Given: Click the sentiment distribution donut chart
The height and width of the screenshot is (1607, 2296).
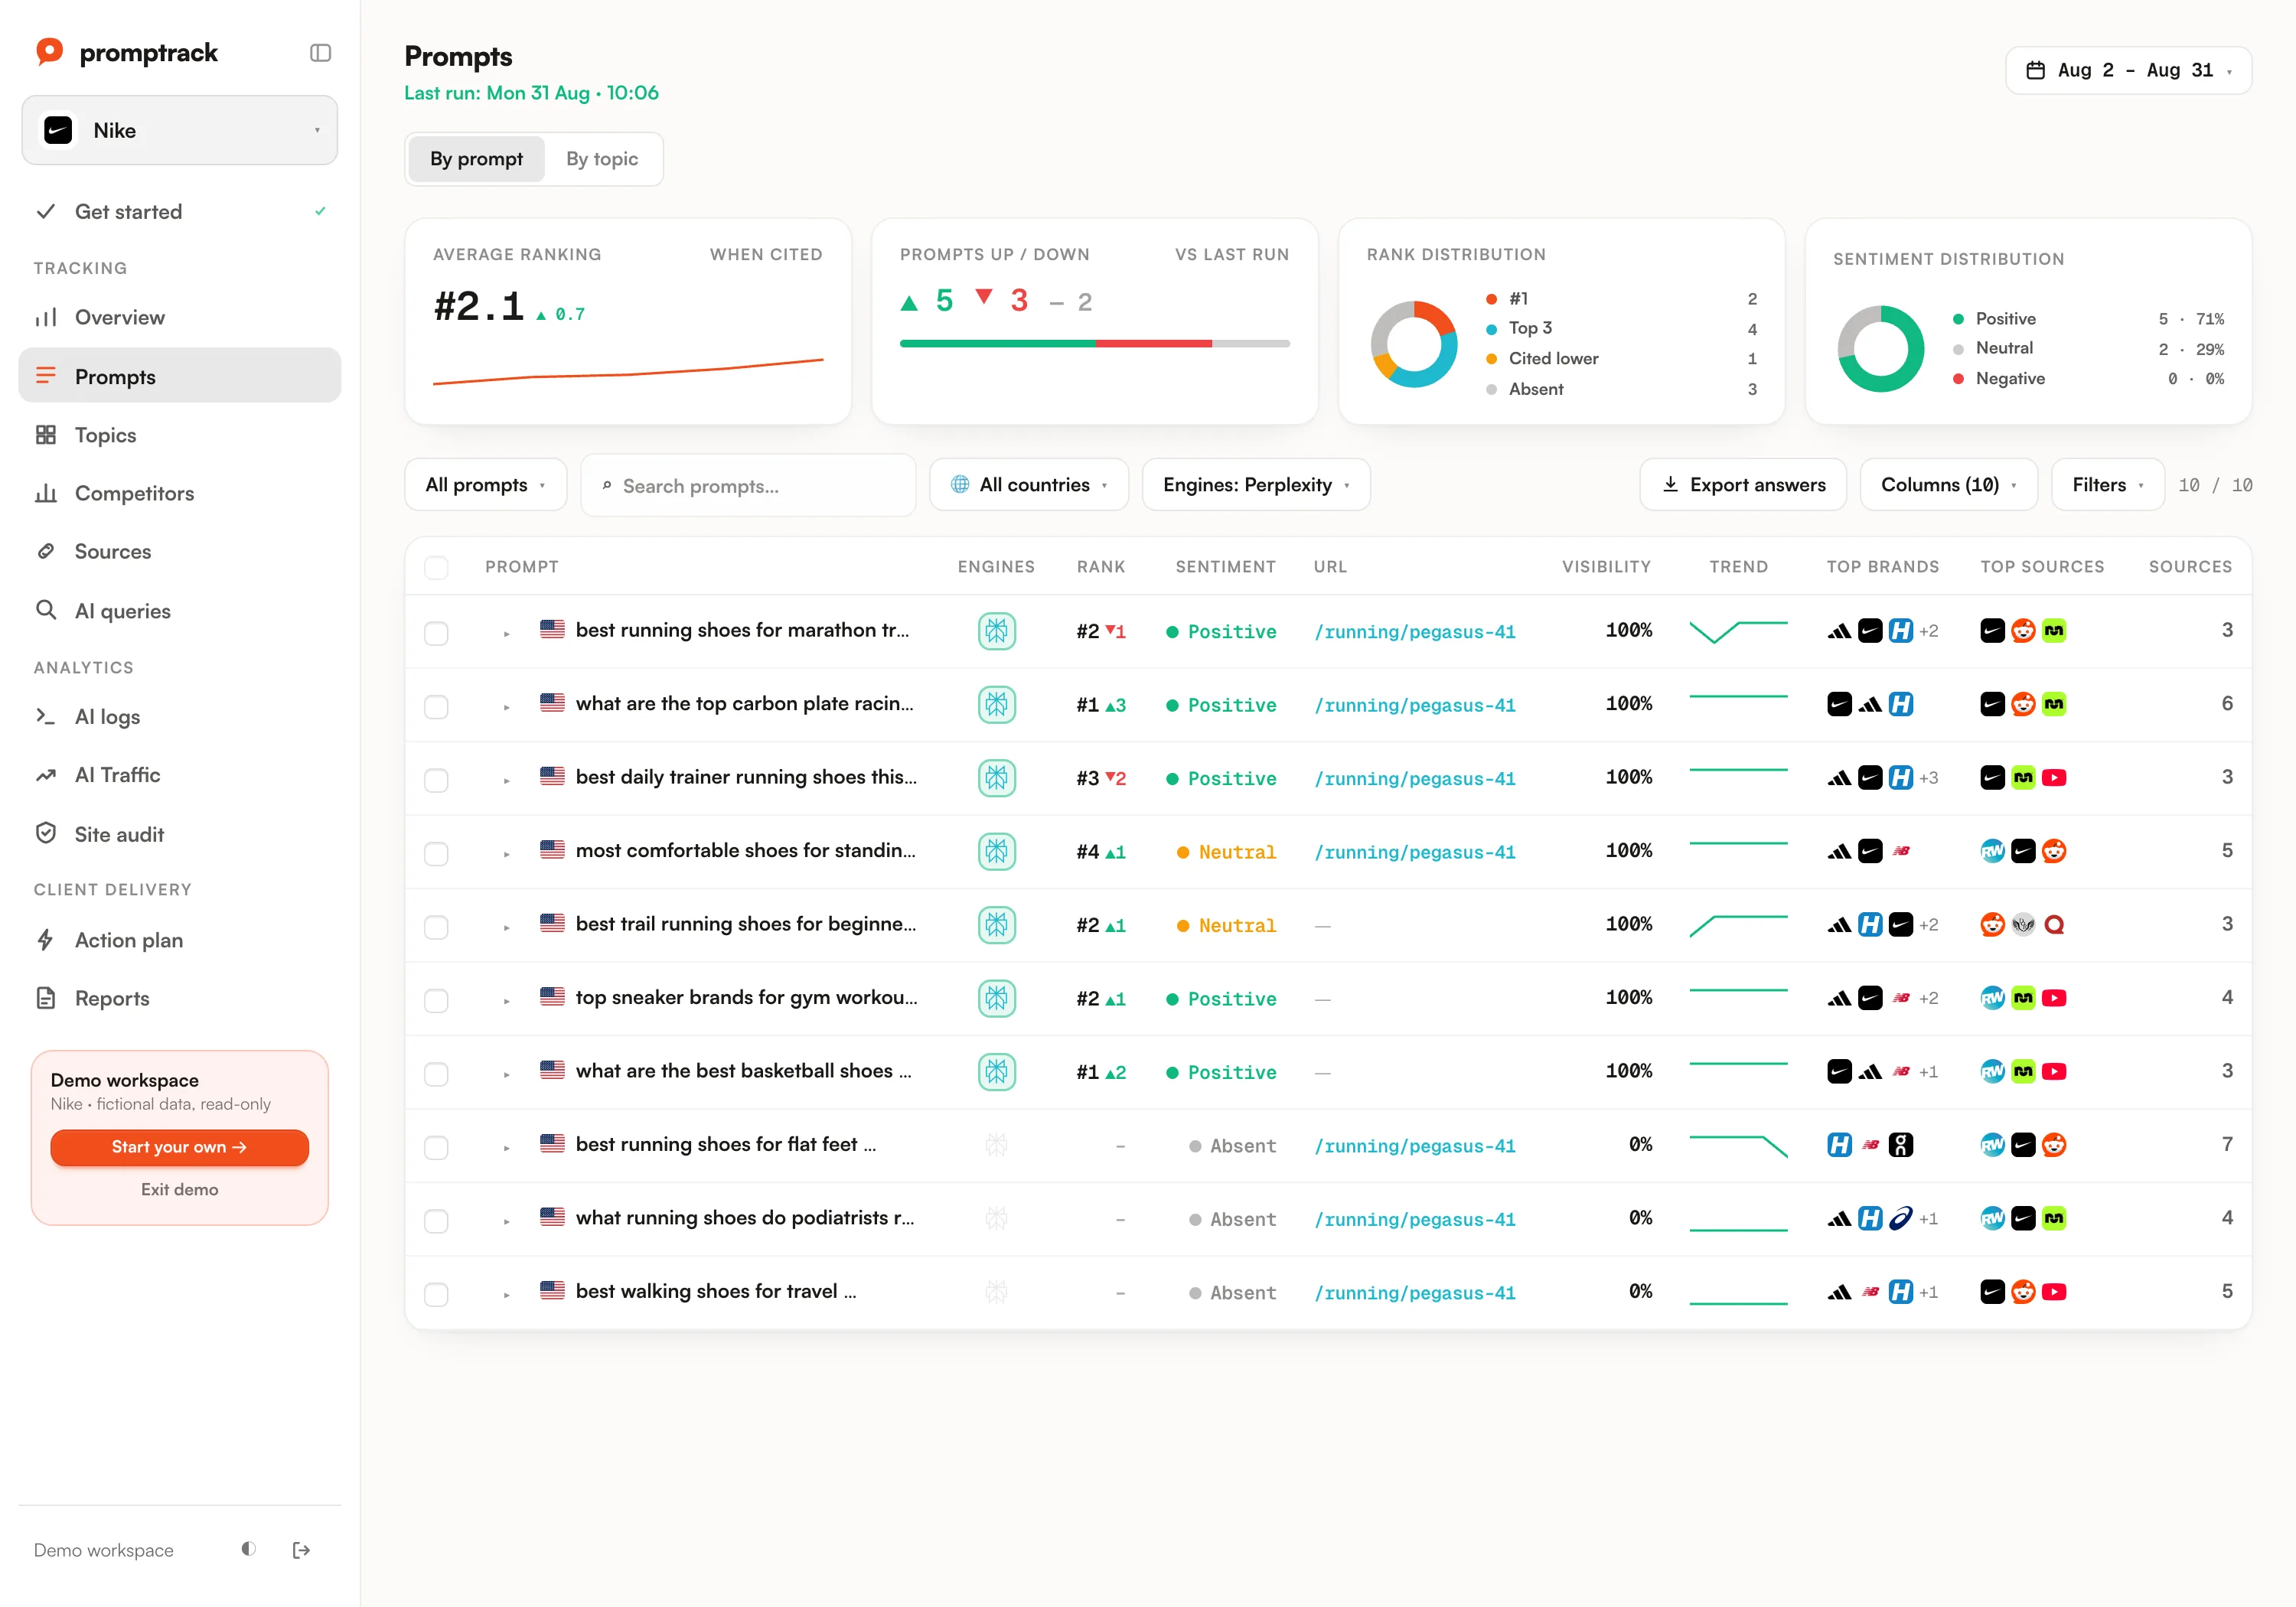Looking at the screenshot, I should (1880, 348).
